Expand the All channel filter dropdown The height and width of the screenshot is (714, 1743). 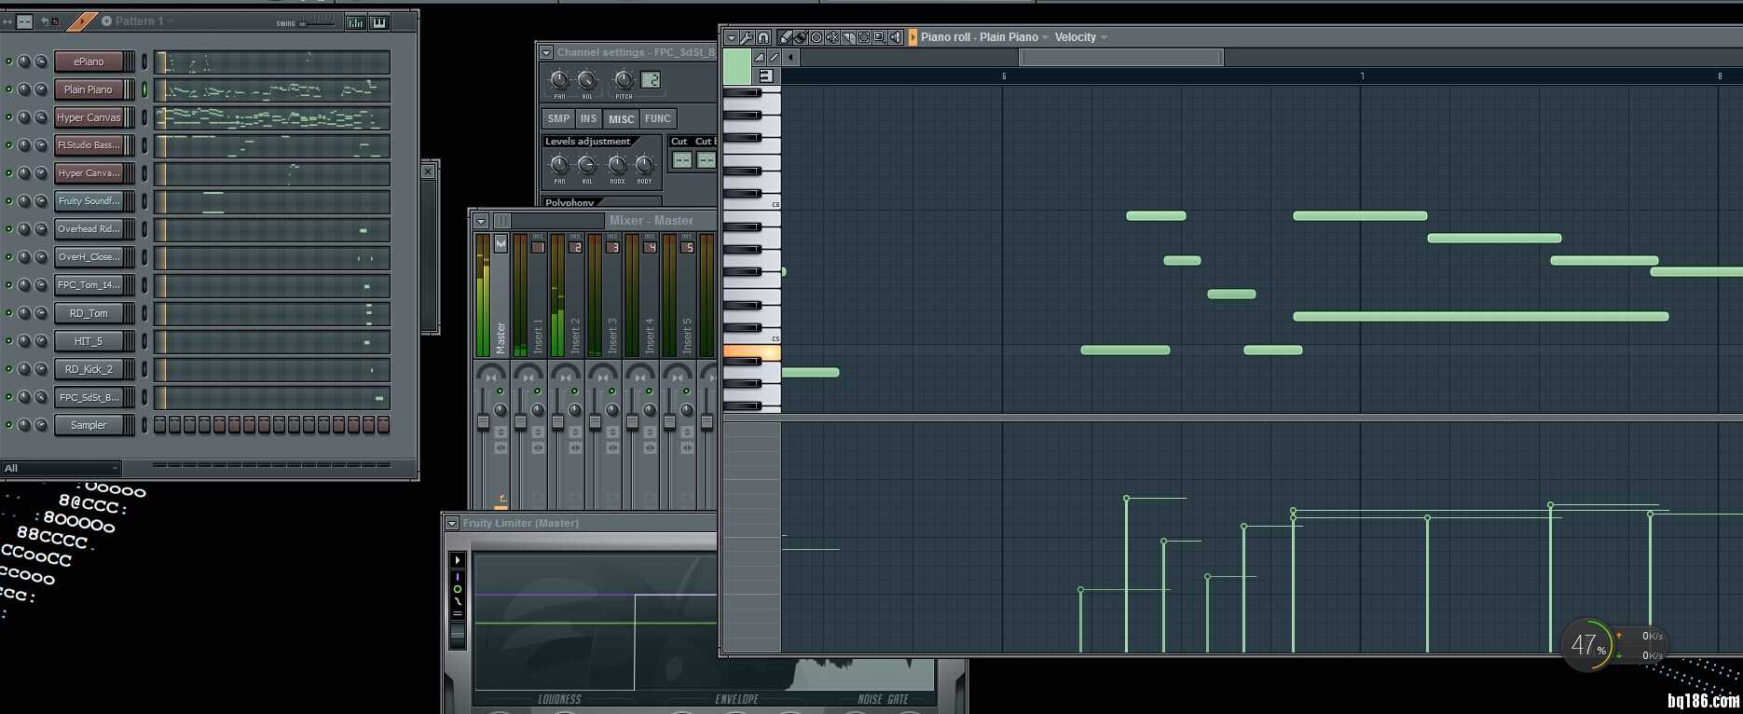pos(61,468)
